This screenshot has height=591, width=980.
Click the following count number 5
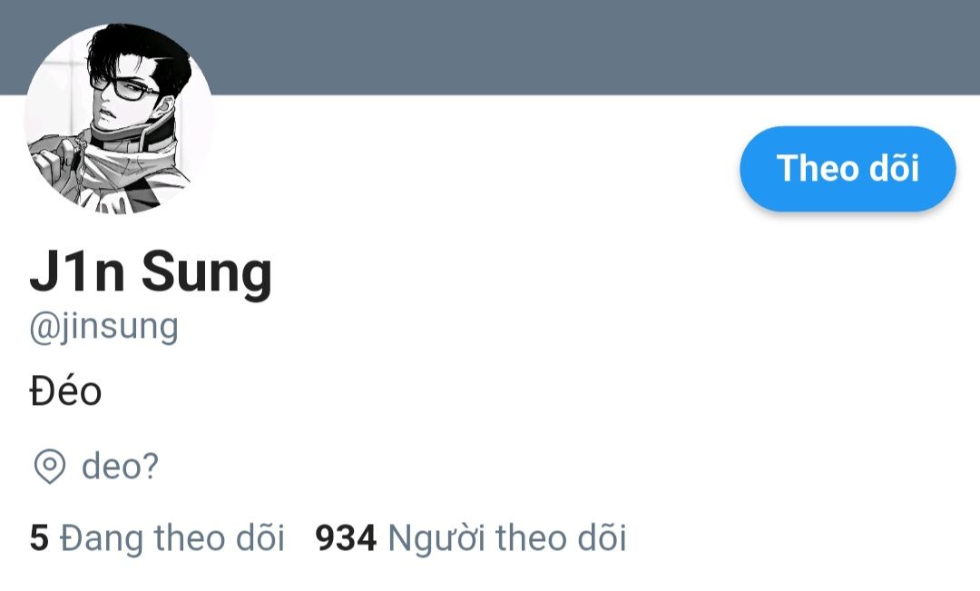[39, 537]
